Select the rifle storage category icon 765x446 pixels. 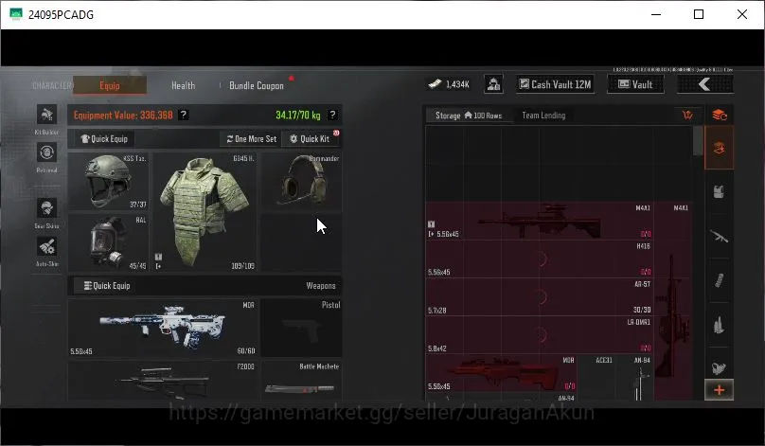pyautogui.click(x=719, y=237)
